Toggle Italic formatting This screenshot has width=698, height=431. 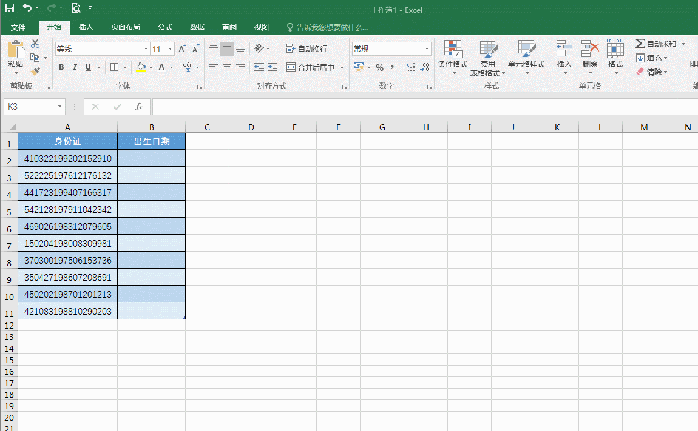(x=75, y=67)
